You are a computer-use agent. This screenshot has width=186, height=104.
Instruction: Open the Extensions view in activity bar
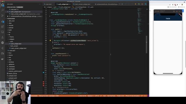tap(2, 27)
